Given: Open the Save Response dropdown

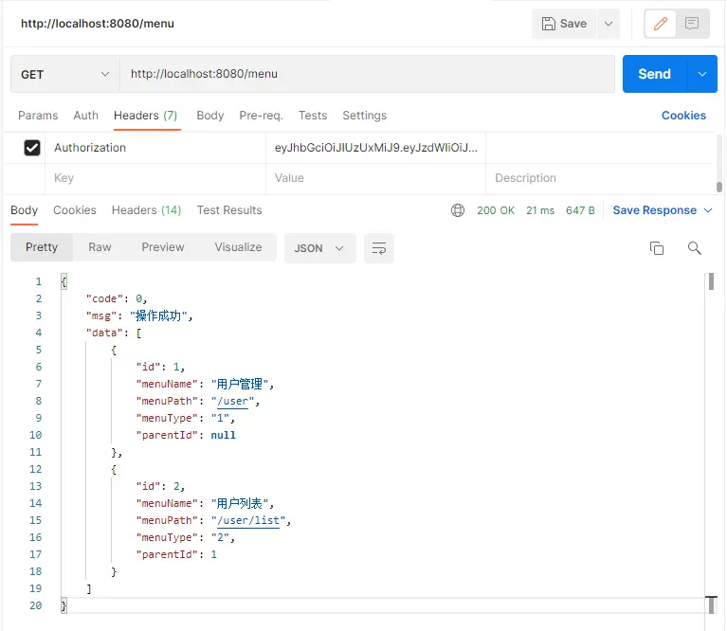Looking at the screenshot, I should [x=662, y=210].
